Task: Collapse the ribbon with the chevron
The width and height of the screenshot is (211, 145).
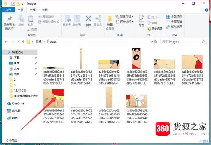Action: [x=201, y=10]
